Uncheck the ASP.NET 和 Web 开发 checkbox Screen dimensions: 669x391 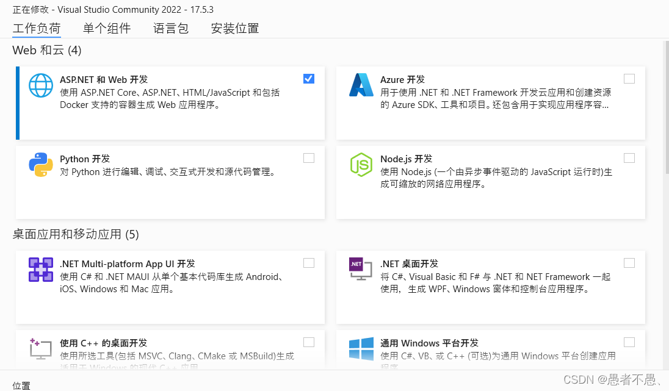tap(309, 79)
